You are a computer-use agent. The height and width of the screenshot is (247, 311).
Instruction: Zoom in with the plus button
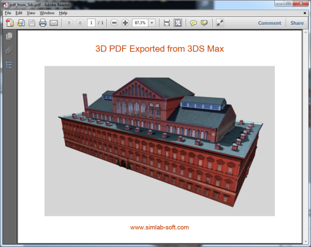tap(125, 23)
